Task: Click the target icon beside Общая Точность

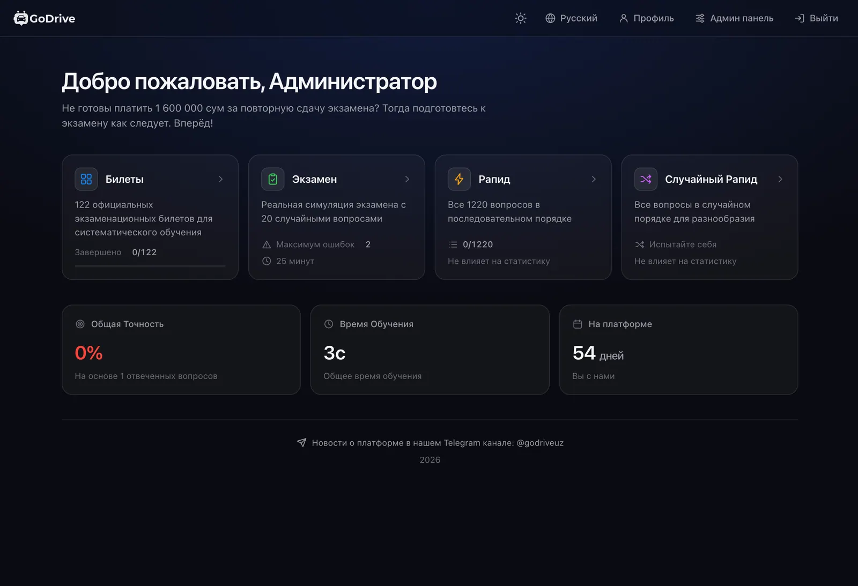Action: 80,324
